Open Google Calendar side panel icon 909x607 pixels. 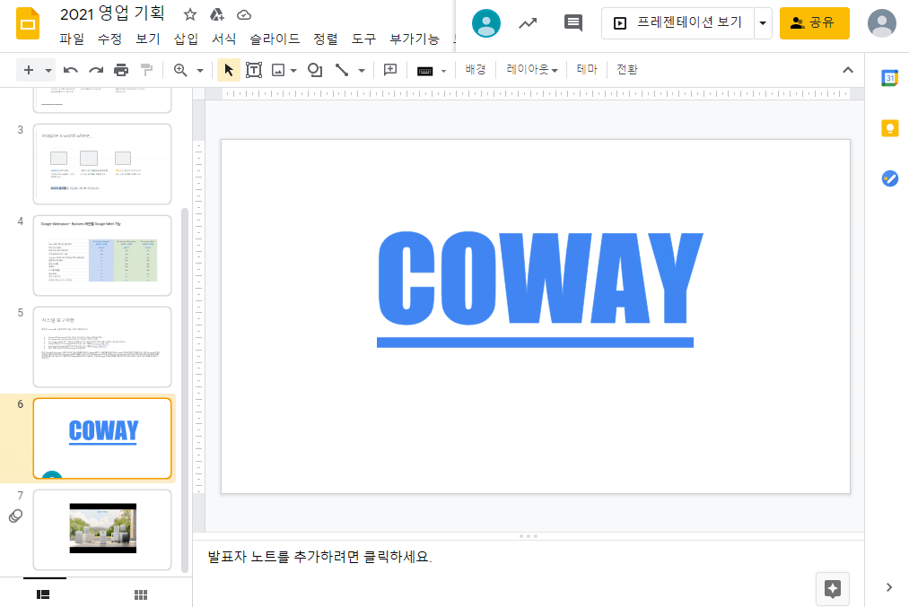(x=890, y=78)
